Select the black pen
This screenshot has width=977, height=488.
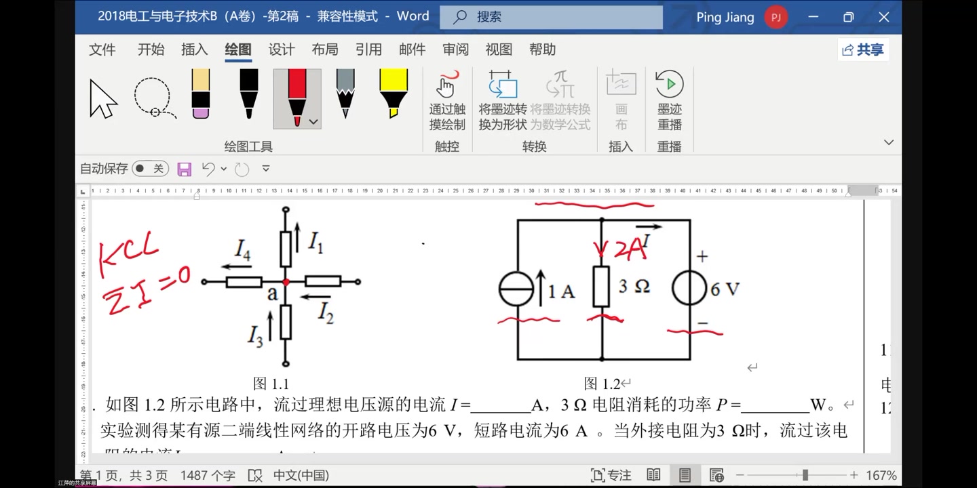tap(248, 94)
